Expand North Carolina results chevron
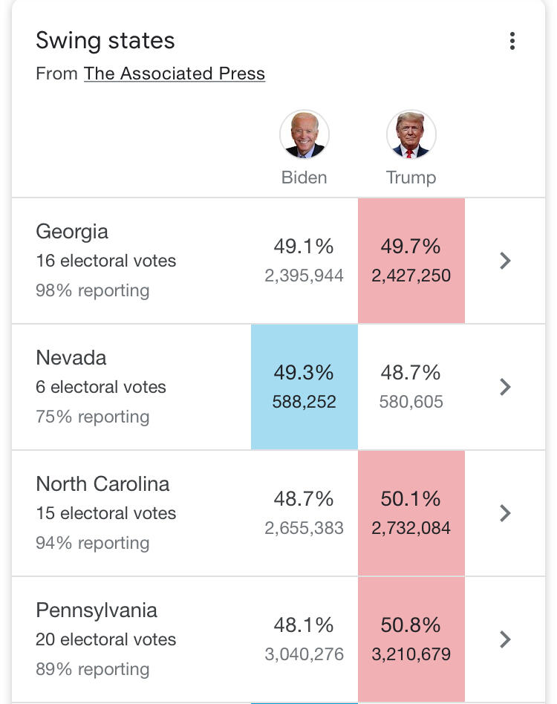557x704 pixels. pyautogui.click(x=506, y=513)
